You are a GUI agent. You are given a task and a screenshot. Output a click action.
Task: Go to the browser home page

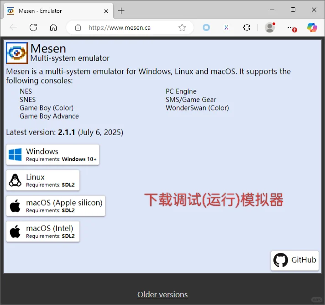[x=53, y=27]
